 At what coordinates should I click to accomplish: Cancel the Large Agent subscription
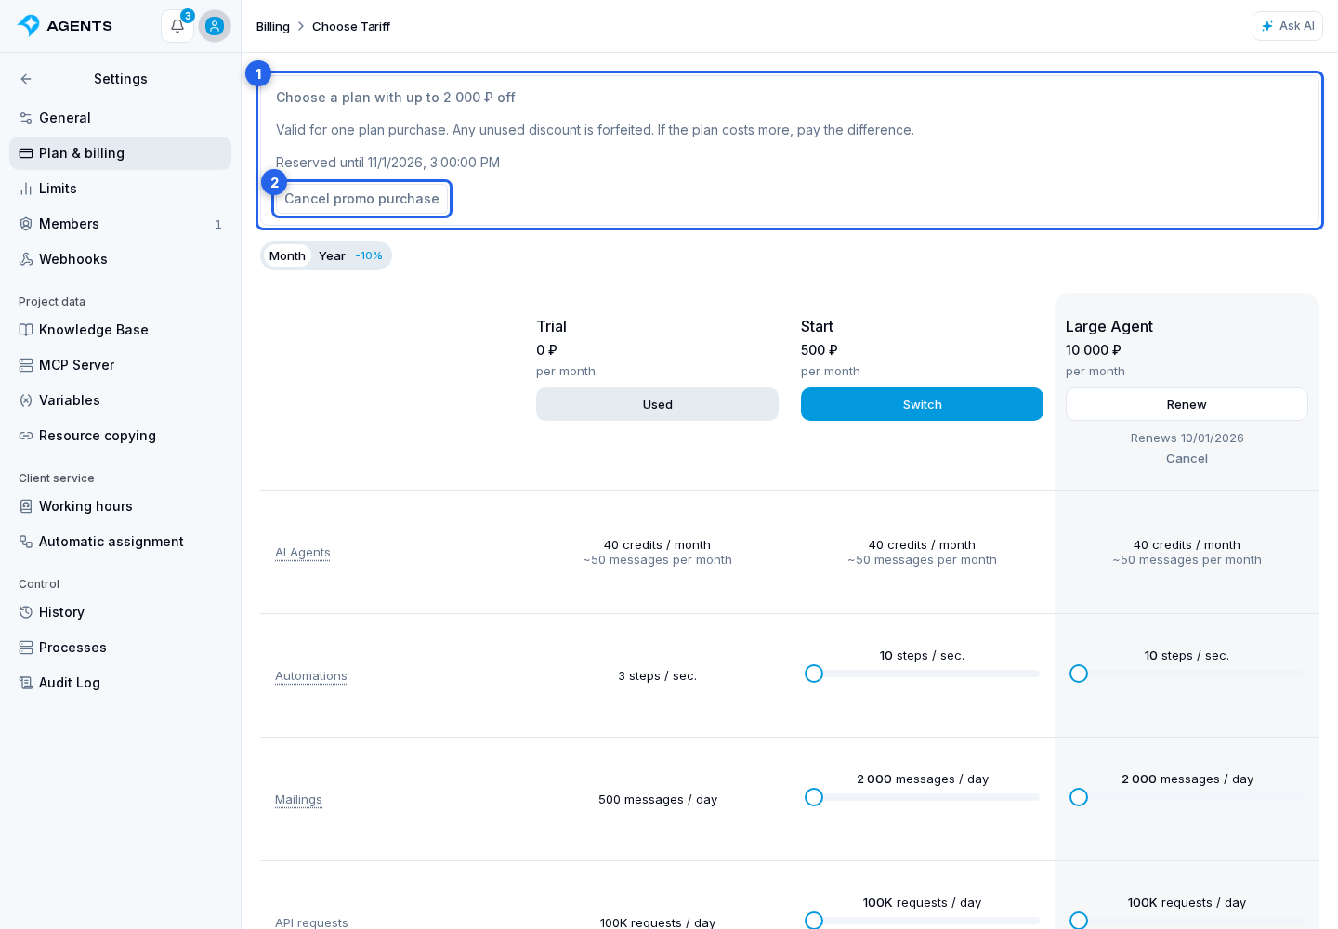tap(1187, 459)
